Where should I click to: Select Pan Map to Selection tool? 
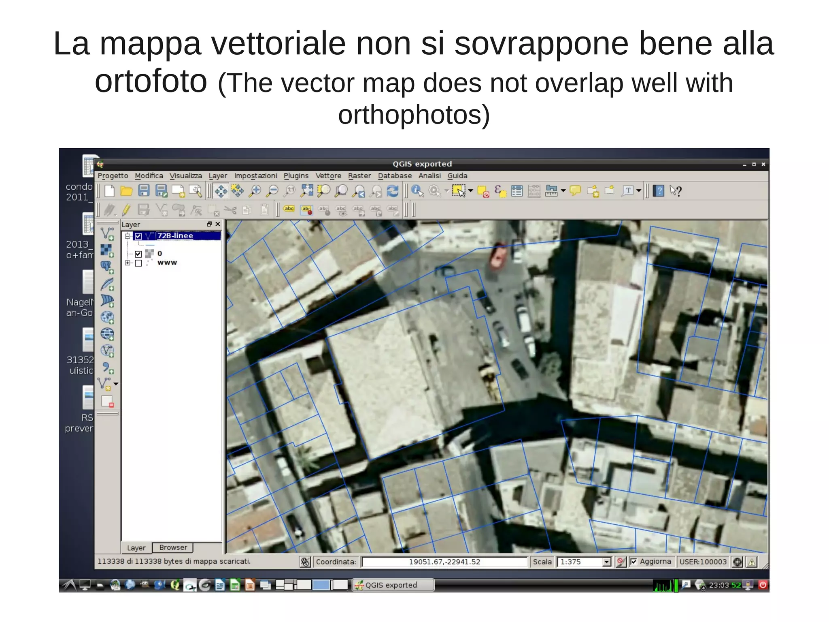238,191
